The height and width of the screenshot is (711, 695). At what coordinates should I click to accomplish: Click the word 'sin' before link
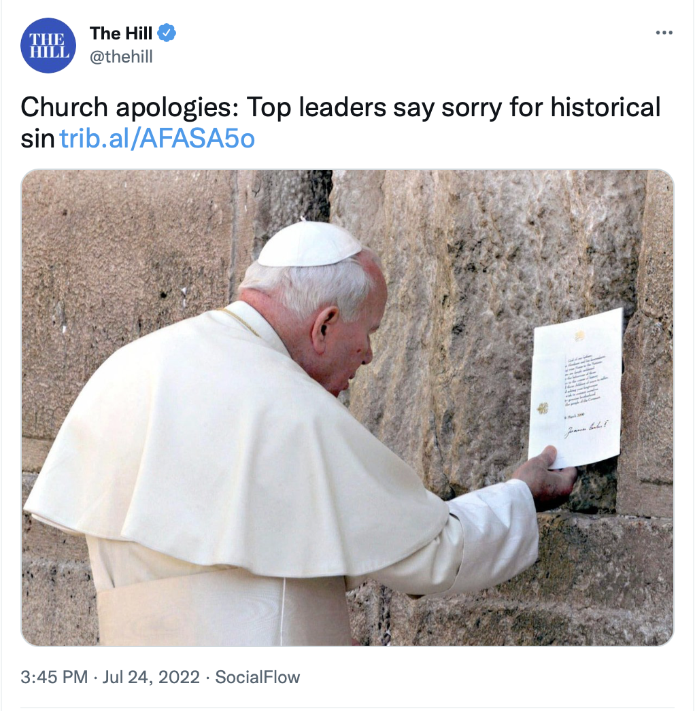click(x=37, y=138)
